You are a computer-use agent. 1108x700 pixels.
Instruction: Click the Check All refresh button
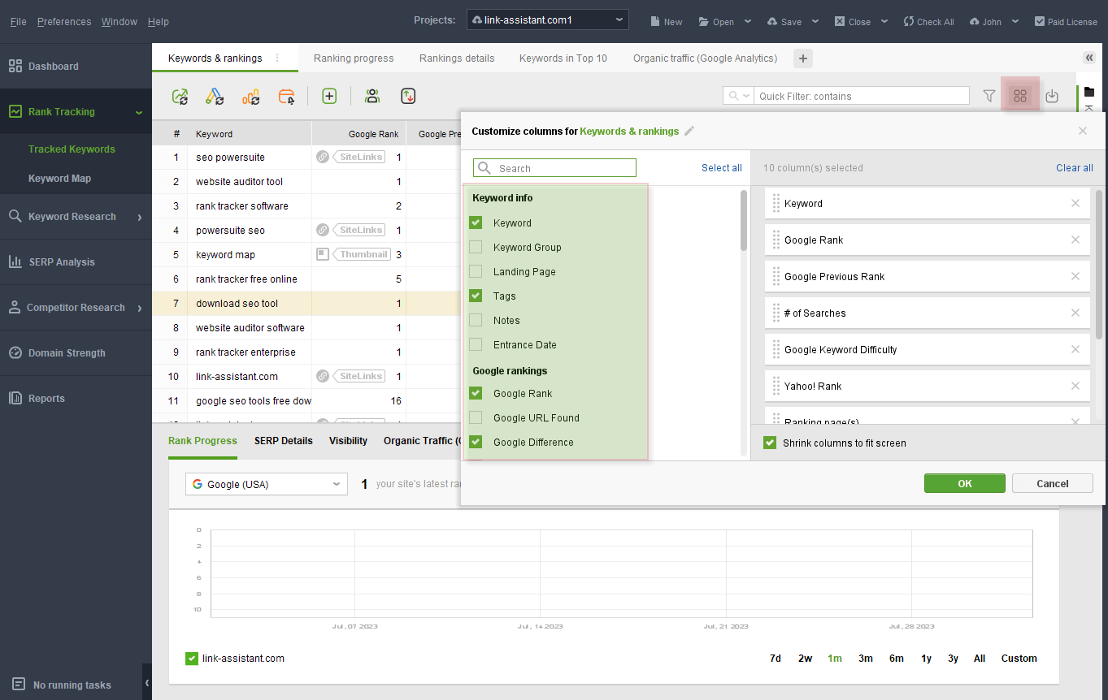coord(928,22)
